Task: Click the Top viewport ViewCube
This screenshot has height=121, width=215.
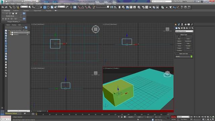Action: (95, 29)
